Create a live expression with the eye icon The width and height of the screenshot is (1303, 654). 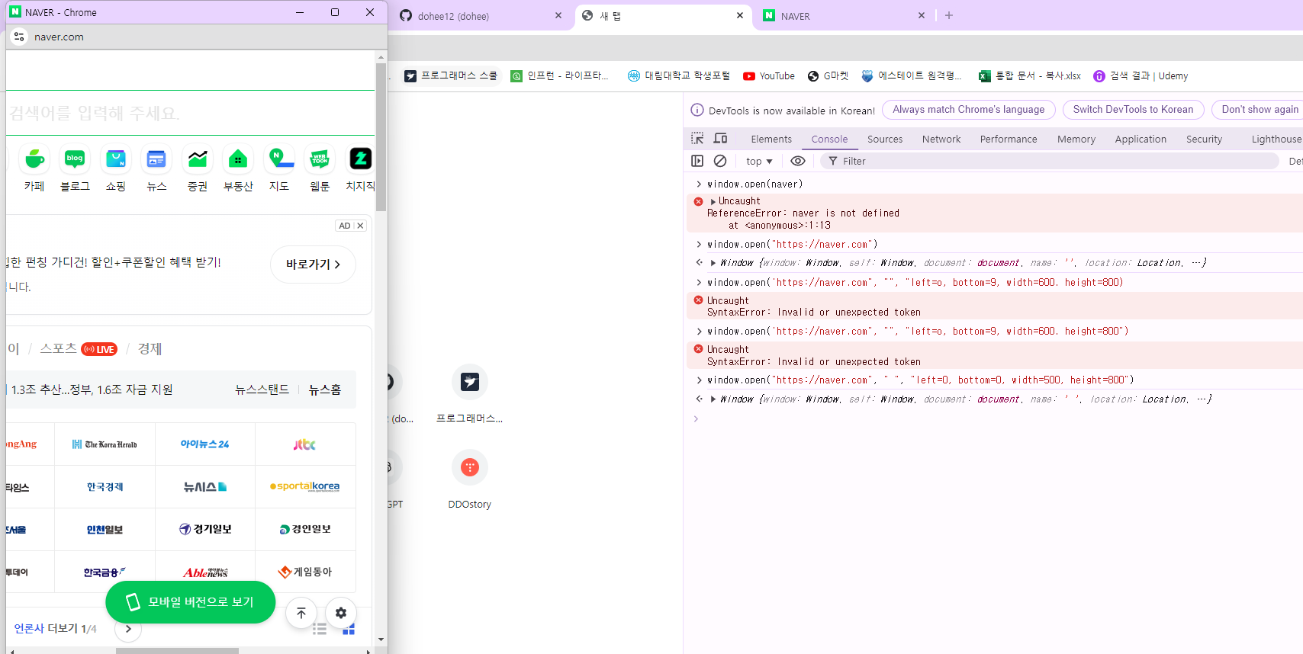(x=798, y=161)
